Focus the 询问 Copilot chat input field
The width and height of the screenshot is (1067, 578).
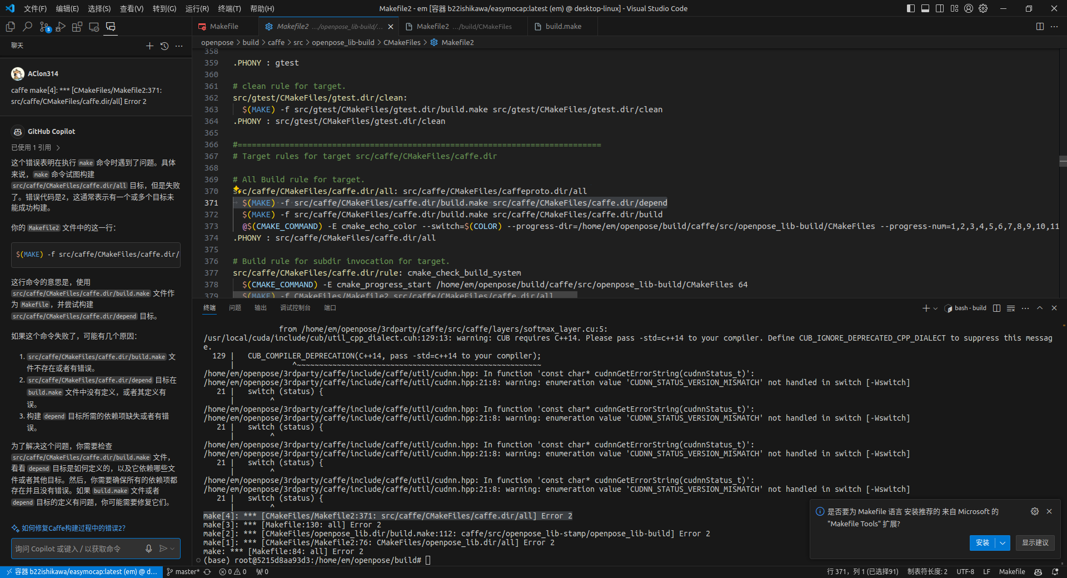tap(76, 549)
